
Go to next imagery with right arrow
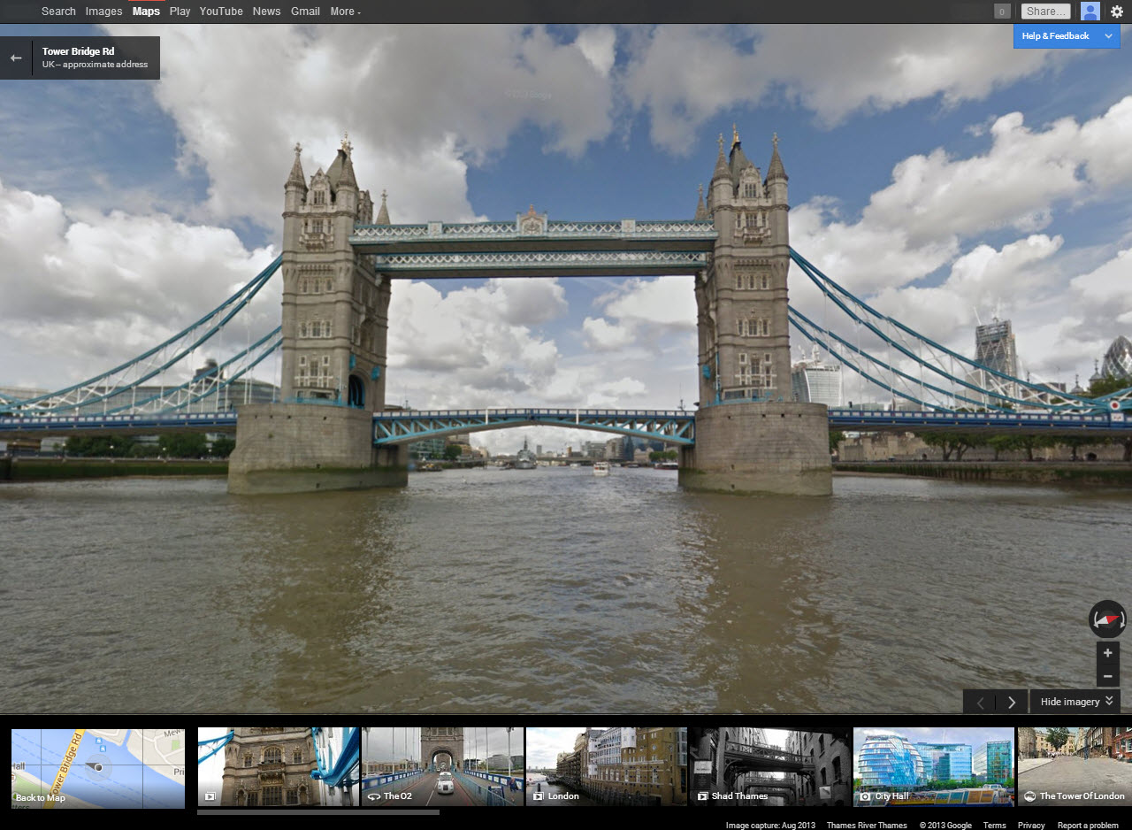point(1012,702)
